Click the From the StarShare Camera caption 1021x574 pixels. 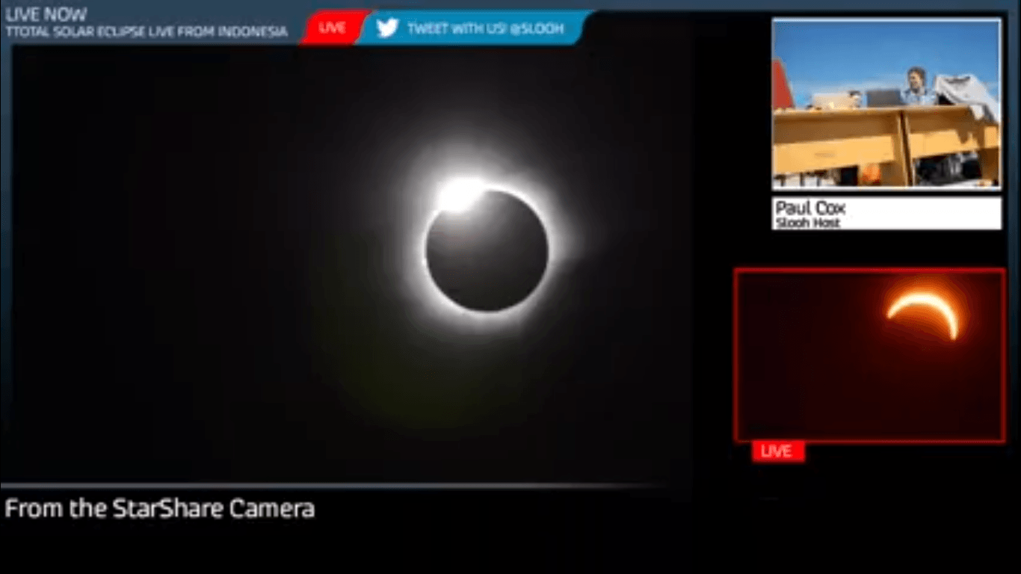tap(159, 509)
